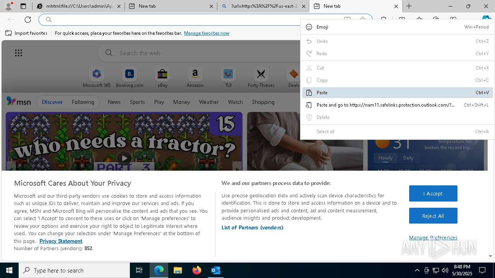Select the Discover feed tab
495x278 pixels.
click(x=52, y=102)
